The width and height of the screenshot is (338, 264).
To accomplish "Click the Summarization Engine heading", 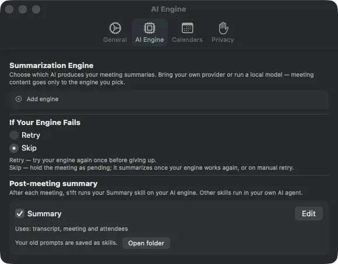I will point(51,65).
